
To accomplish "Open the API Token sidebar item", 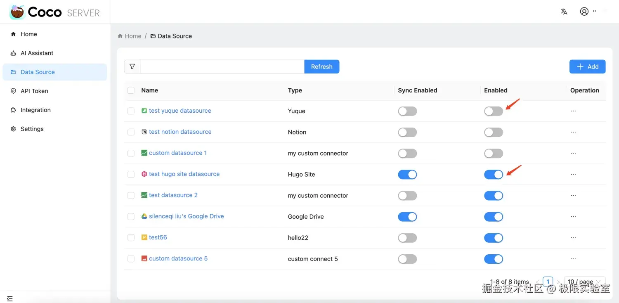I will click(34, 91).
